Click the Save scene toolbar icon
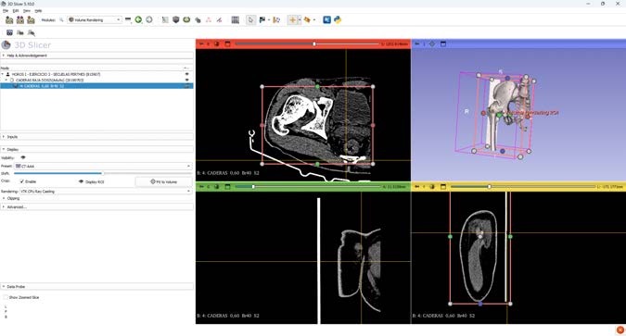 (31, 20)
